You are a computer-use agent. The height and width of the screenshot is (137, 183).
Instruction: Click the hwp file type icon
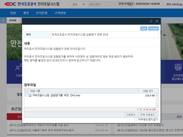pyautogui.click(x=30, y=96)
